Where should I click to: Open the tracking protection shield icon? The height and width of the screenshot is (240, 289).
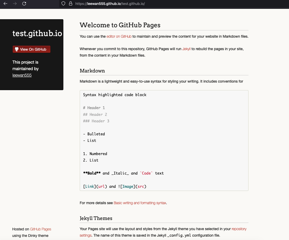pos(63,3)
